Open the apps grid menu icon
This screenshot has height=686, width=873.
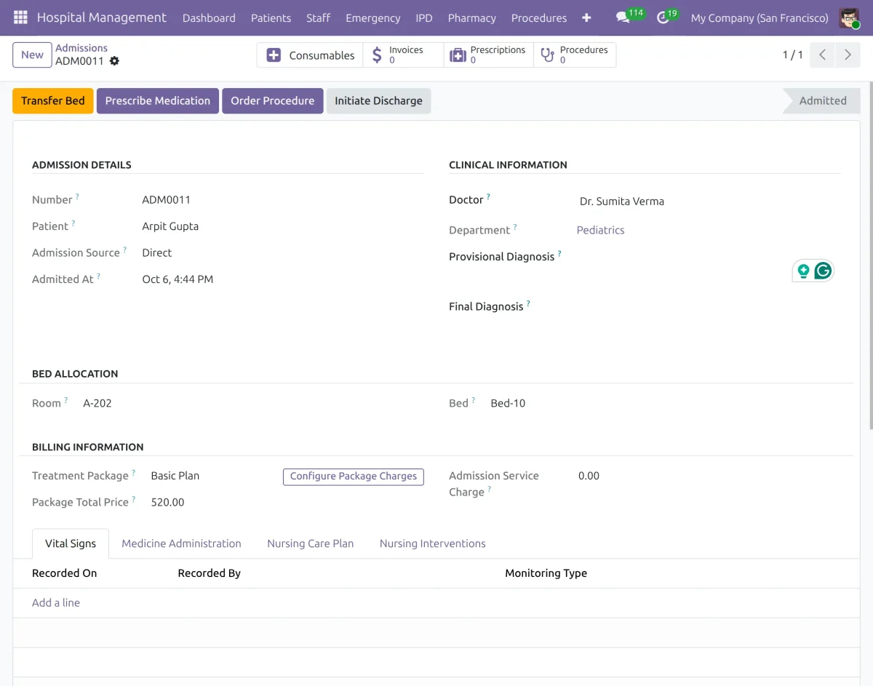pyautogui.click(x=20, y=17)
